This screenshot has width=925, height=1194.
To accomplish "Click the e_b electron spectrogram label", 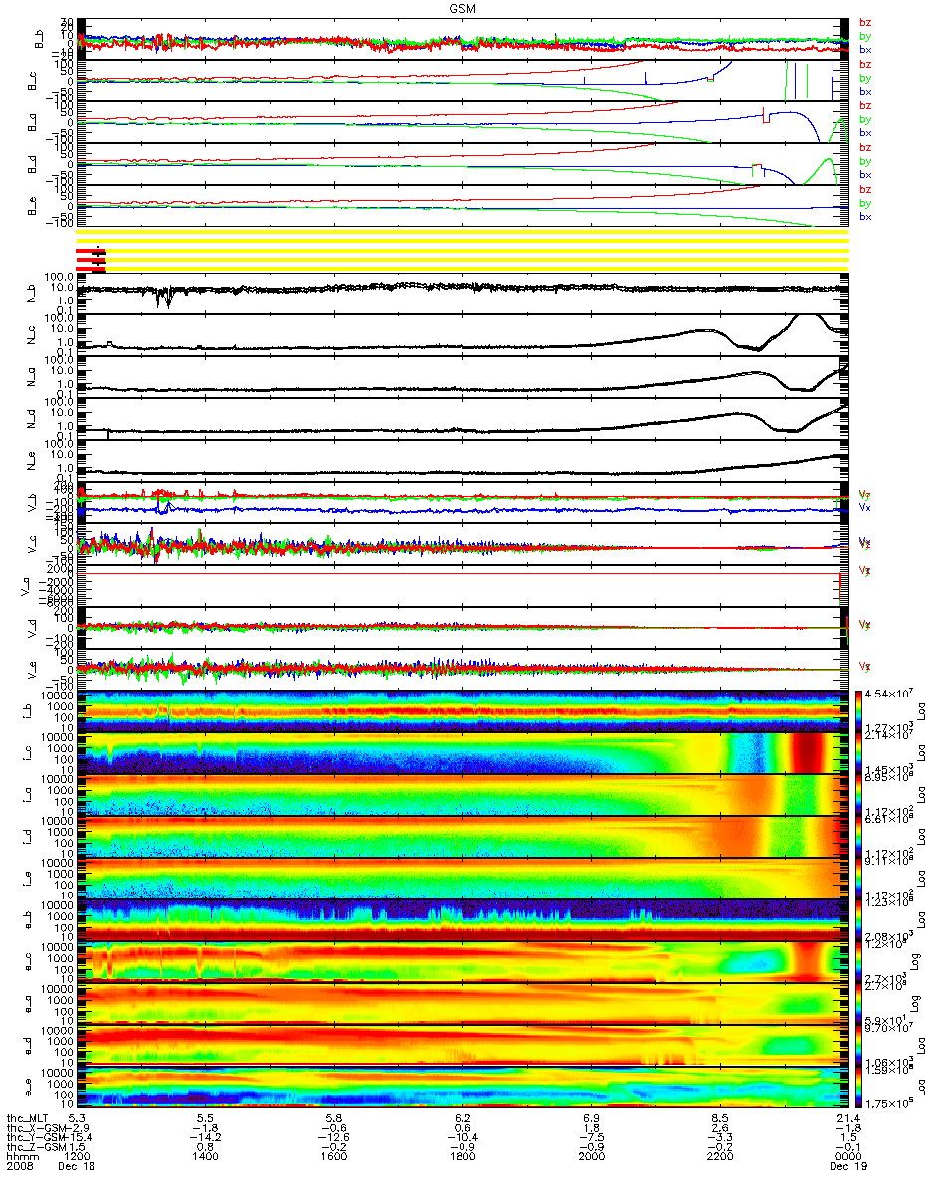I will click(x=27, y=921).
